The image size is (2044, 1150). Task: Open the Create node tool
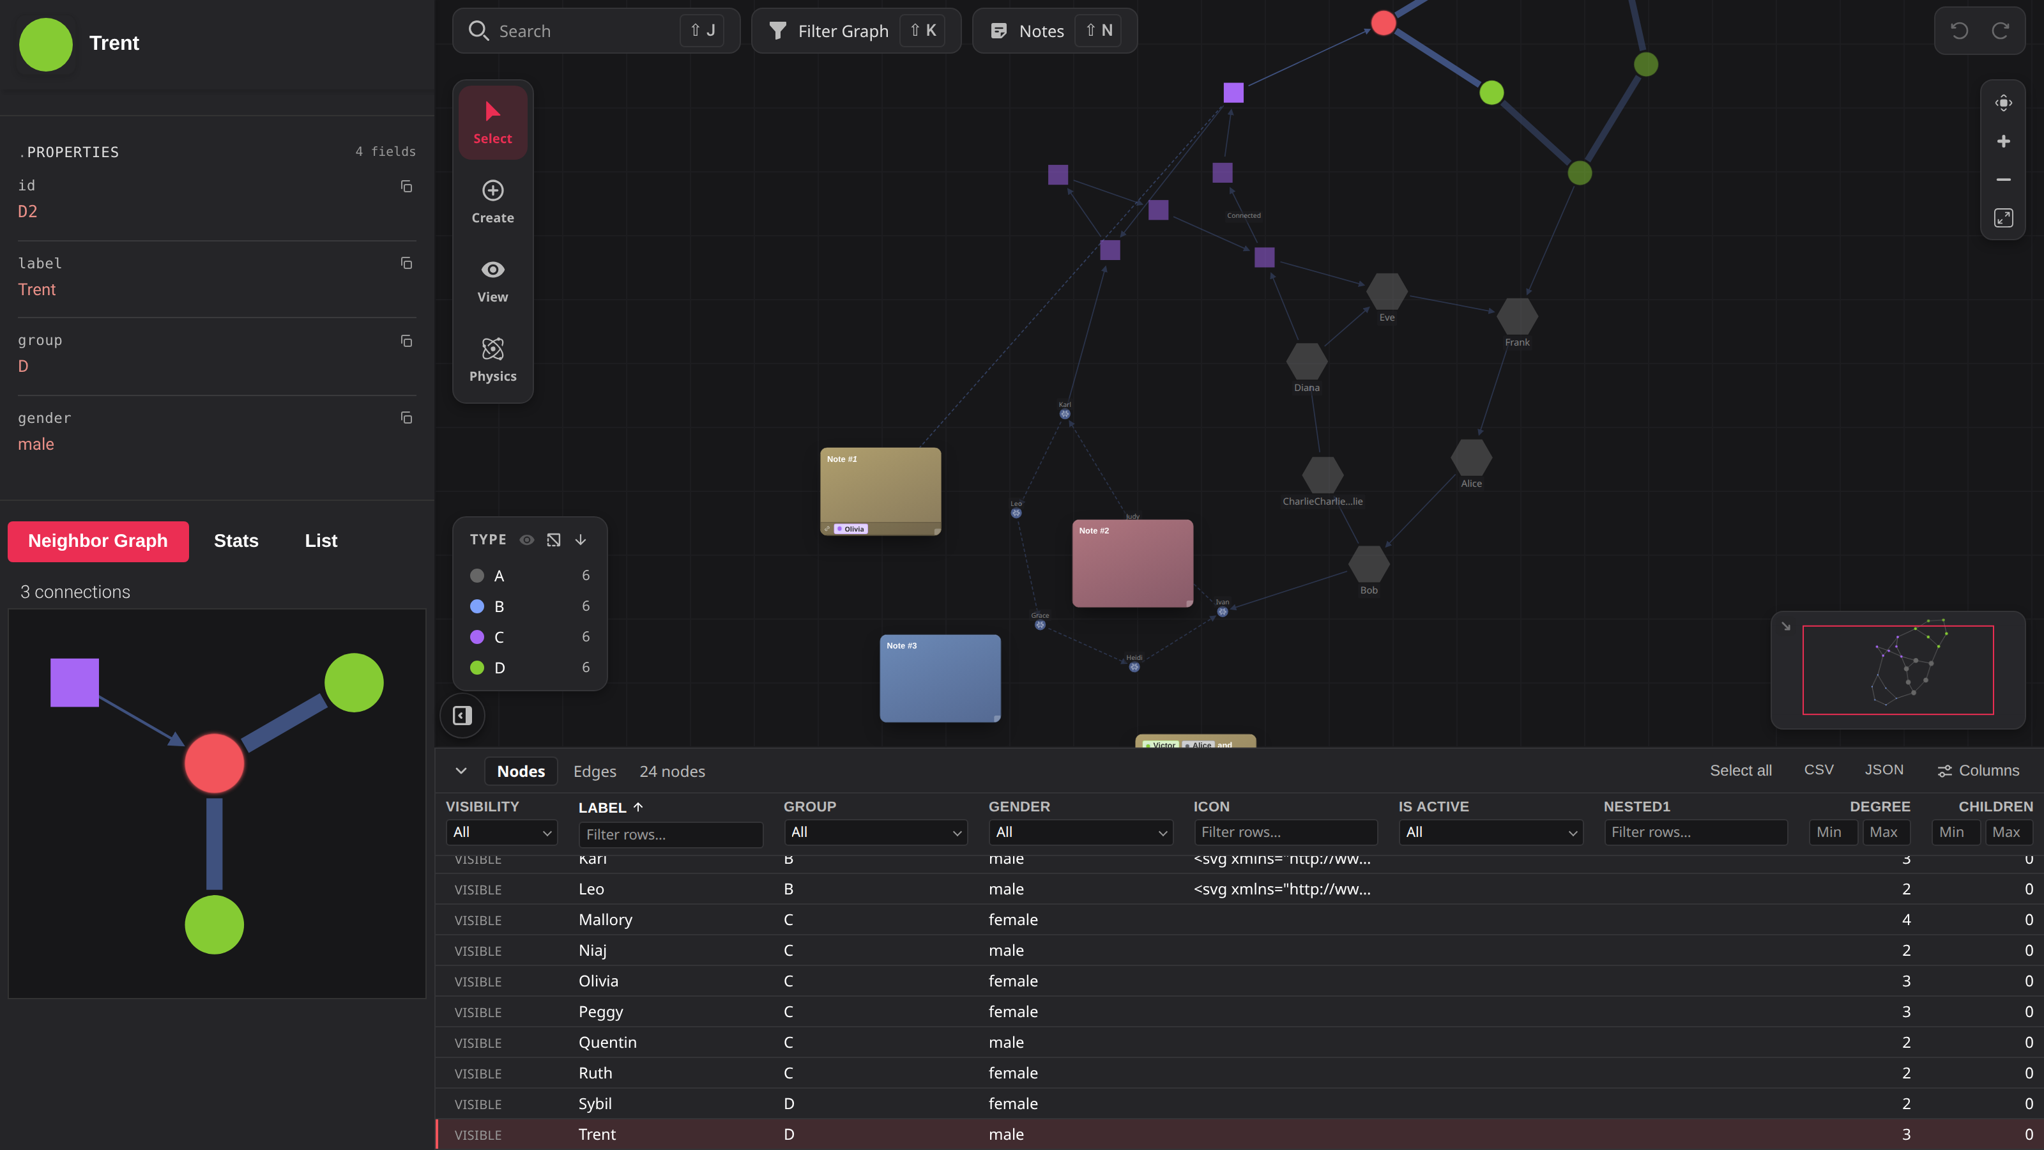click(x=492, y=202)
